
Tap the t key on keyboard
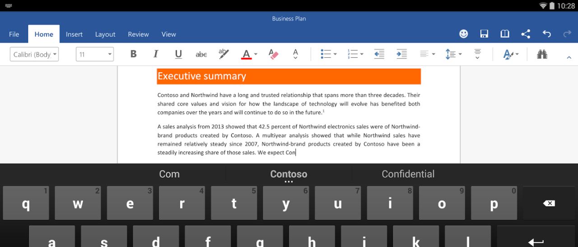(234, 203)
